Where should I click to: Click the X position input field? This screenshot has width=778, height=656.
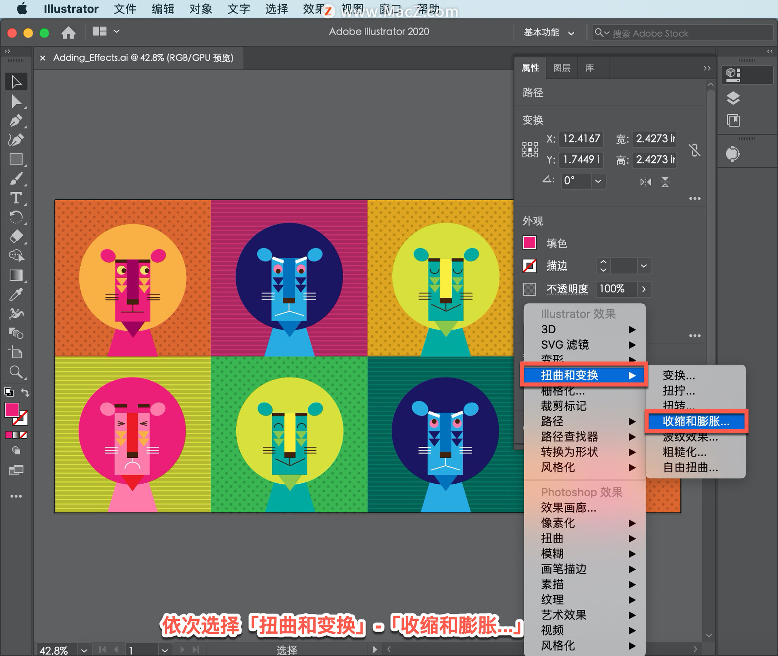click(x=581, y=139)
